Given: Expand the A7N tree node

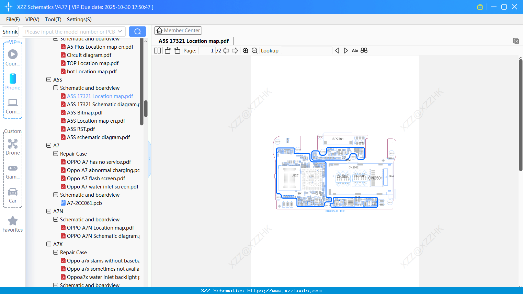Looking at the screenshot, I should pyautogui.click(x=48, y=211).
